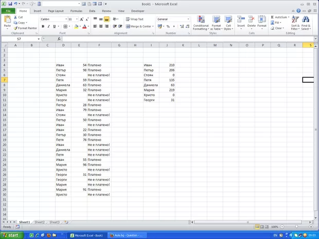Viewport: 319px width, 239px height.
Task: Toggle Bold formatting
Action: [42, 26]
